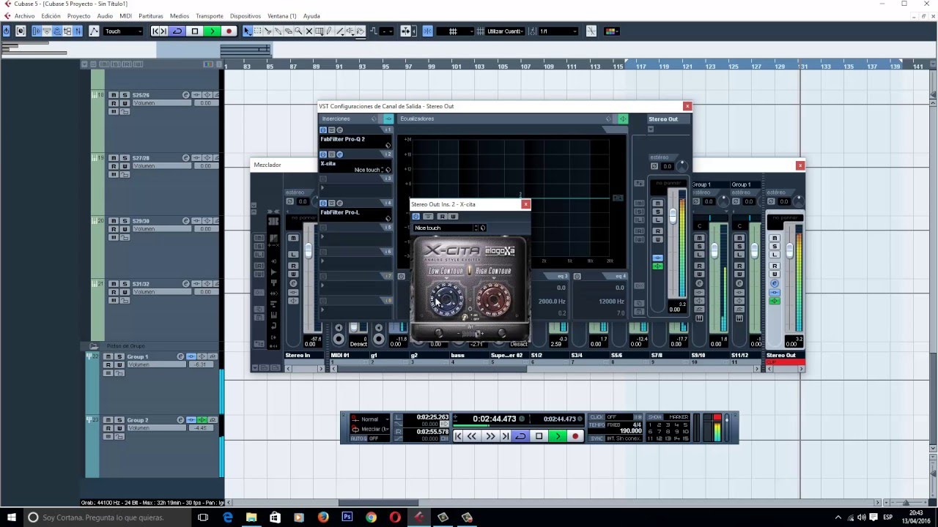Click the SYNC button in transport
This screenshot has height=527, width=938.
click(598, 438)
